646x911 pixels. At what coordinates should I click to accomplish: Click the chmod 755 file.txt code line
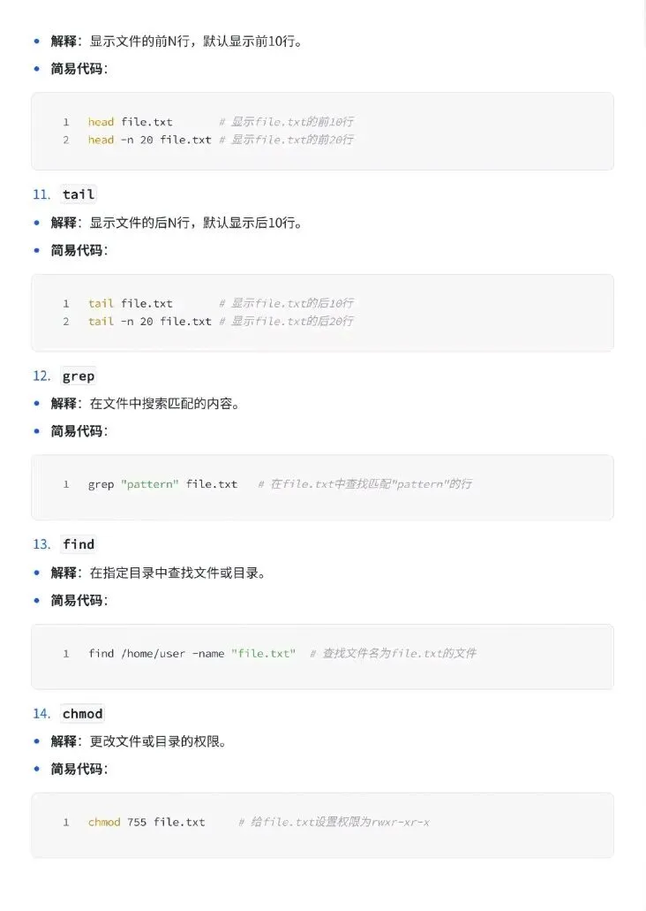(x=259, y=822)
